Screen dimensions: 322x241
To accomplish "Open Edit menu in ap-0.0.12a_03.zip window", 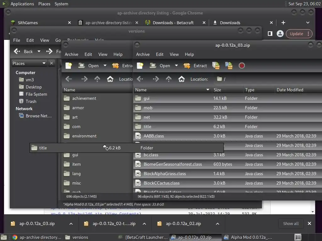I will point(159,54).
